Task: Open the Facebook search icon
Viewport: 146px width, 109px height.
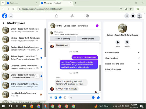Action: pos(11,16)
